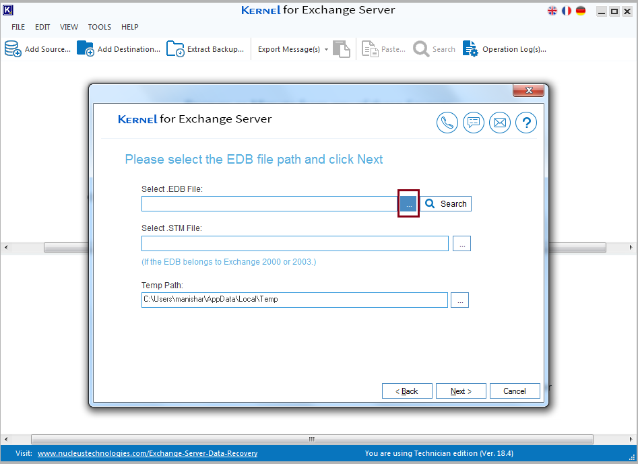Click the Search button beside EDB field
638x464 pixels.
pyautogui.click(x=446, y=204)
